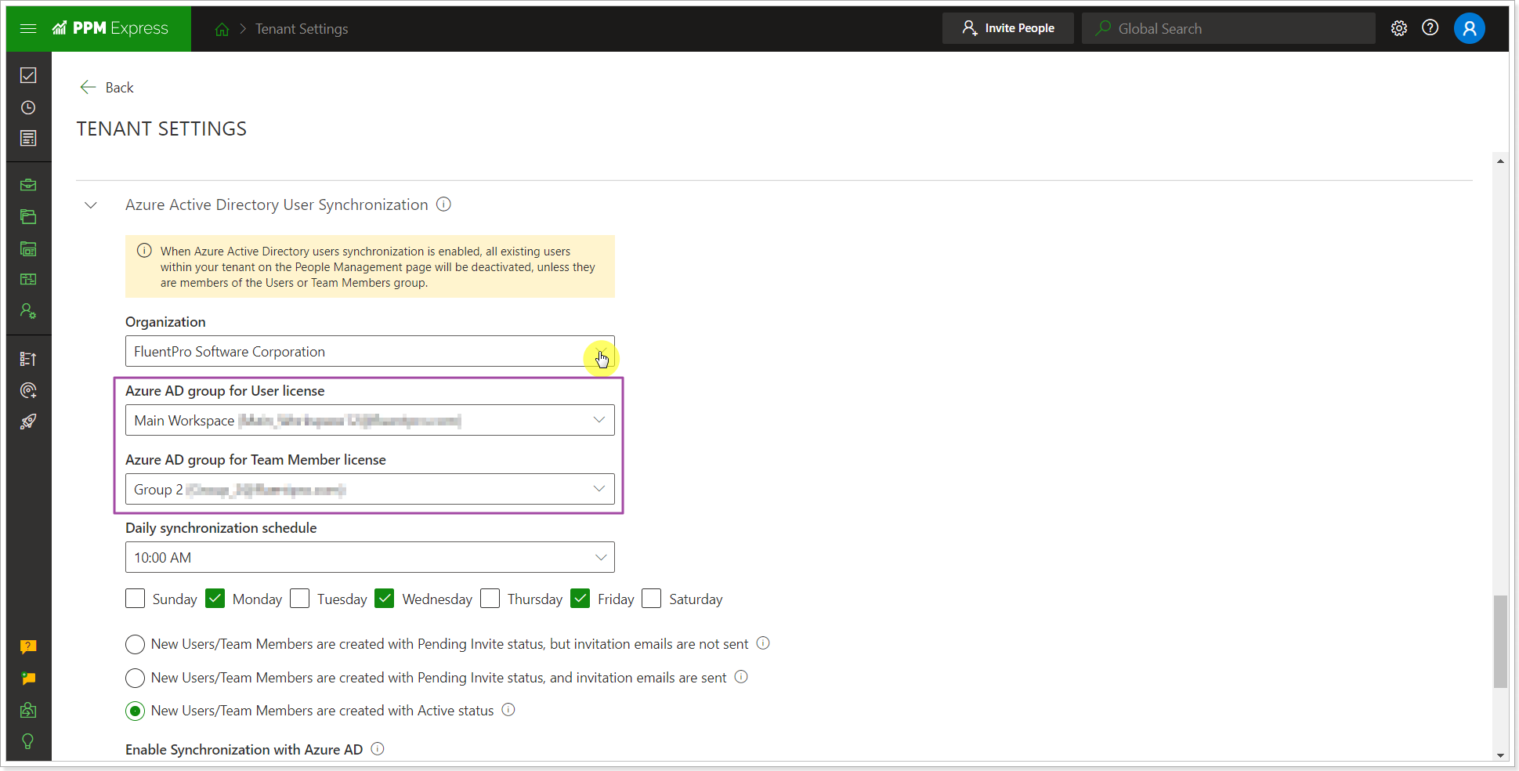Select Pending Invite without invitation emails option
Screen dimensions: 1519x771
click(x=135, y=644)
